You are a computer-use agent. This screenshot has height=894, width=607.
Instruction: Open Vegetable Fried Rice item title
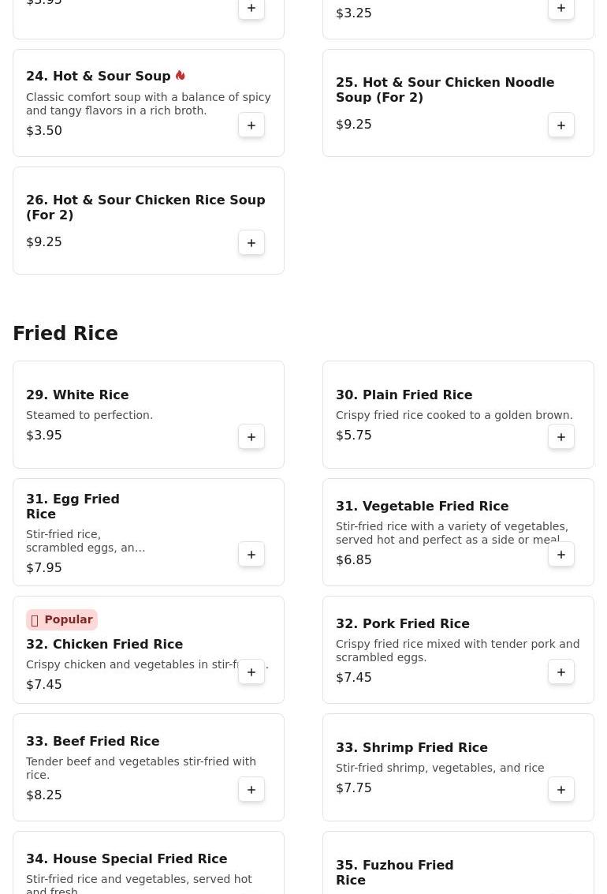422,507
